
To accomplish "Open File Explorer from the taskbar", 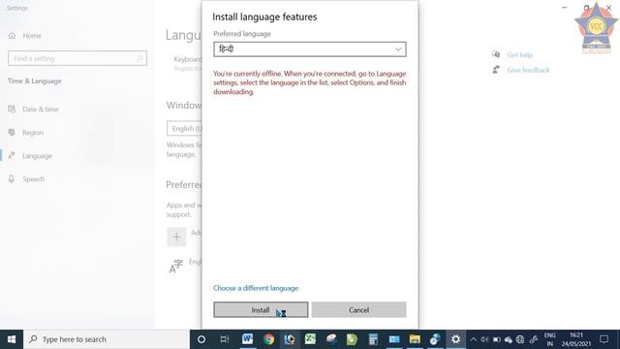I will [415, 339].
